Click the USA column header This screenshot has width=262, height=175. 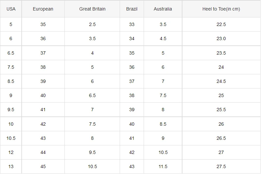click(11, 9)
